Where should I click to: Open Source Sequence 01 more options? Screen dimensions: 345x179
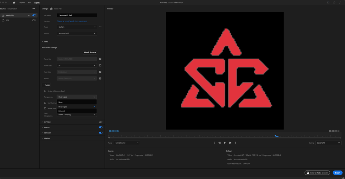[33, 8]
